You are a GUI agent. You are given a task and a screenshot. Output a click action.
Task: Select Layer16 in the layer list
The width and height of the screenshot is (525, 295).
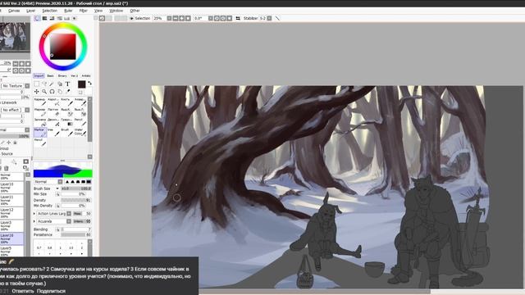[11, 238]
